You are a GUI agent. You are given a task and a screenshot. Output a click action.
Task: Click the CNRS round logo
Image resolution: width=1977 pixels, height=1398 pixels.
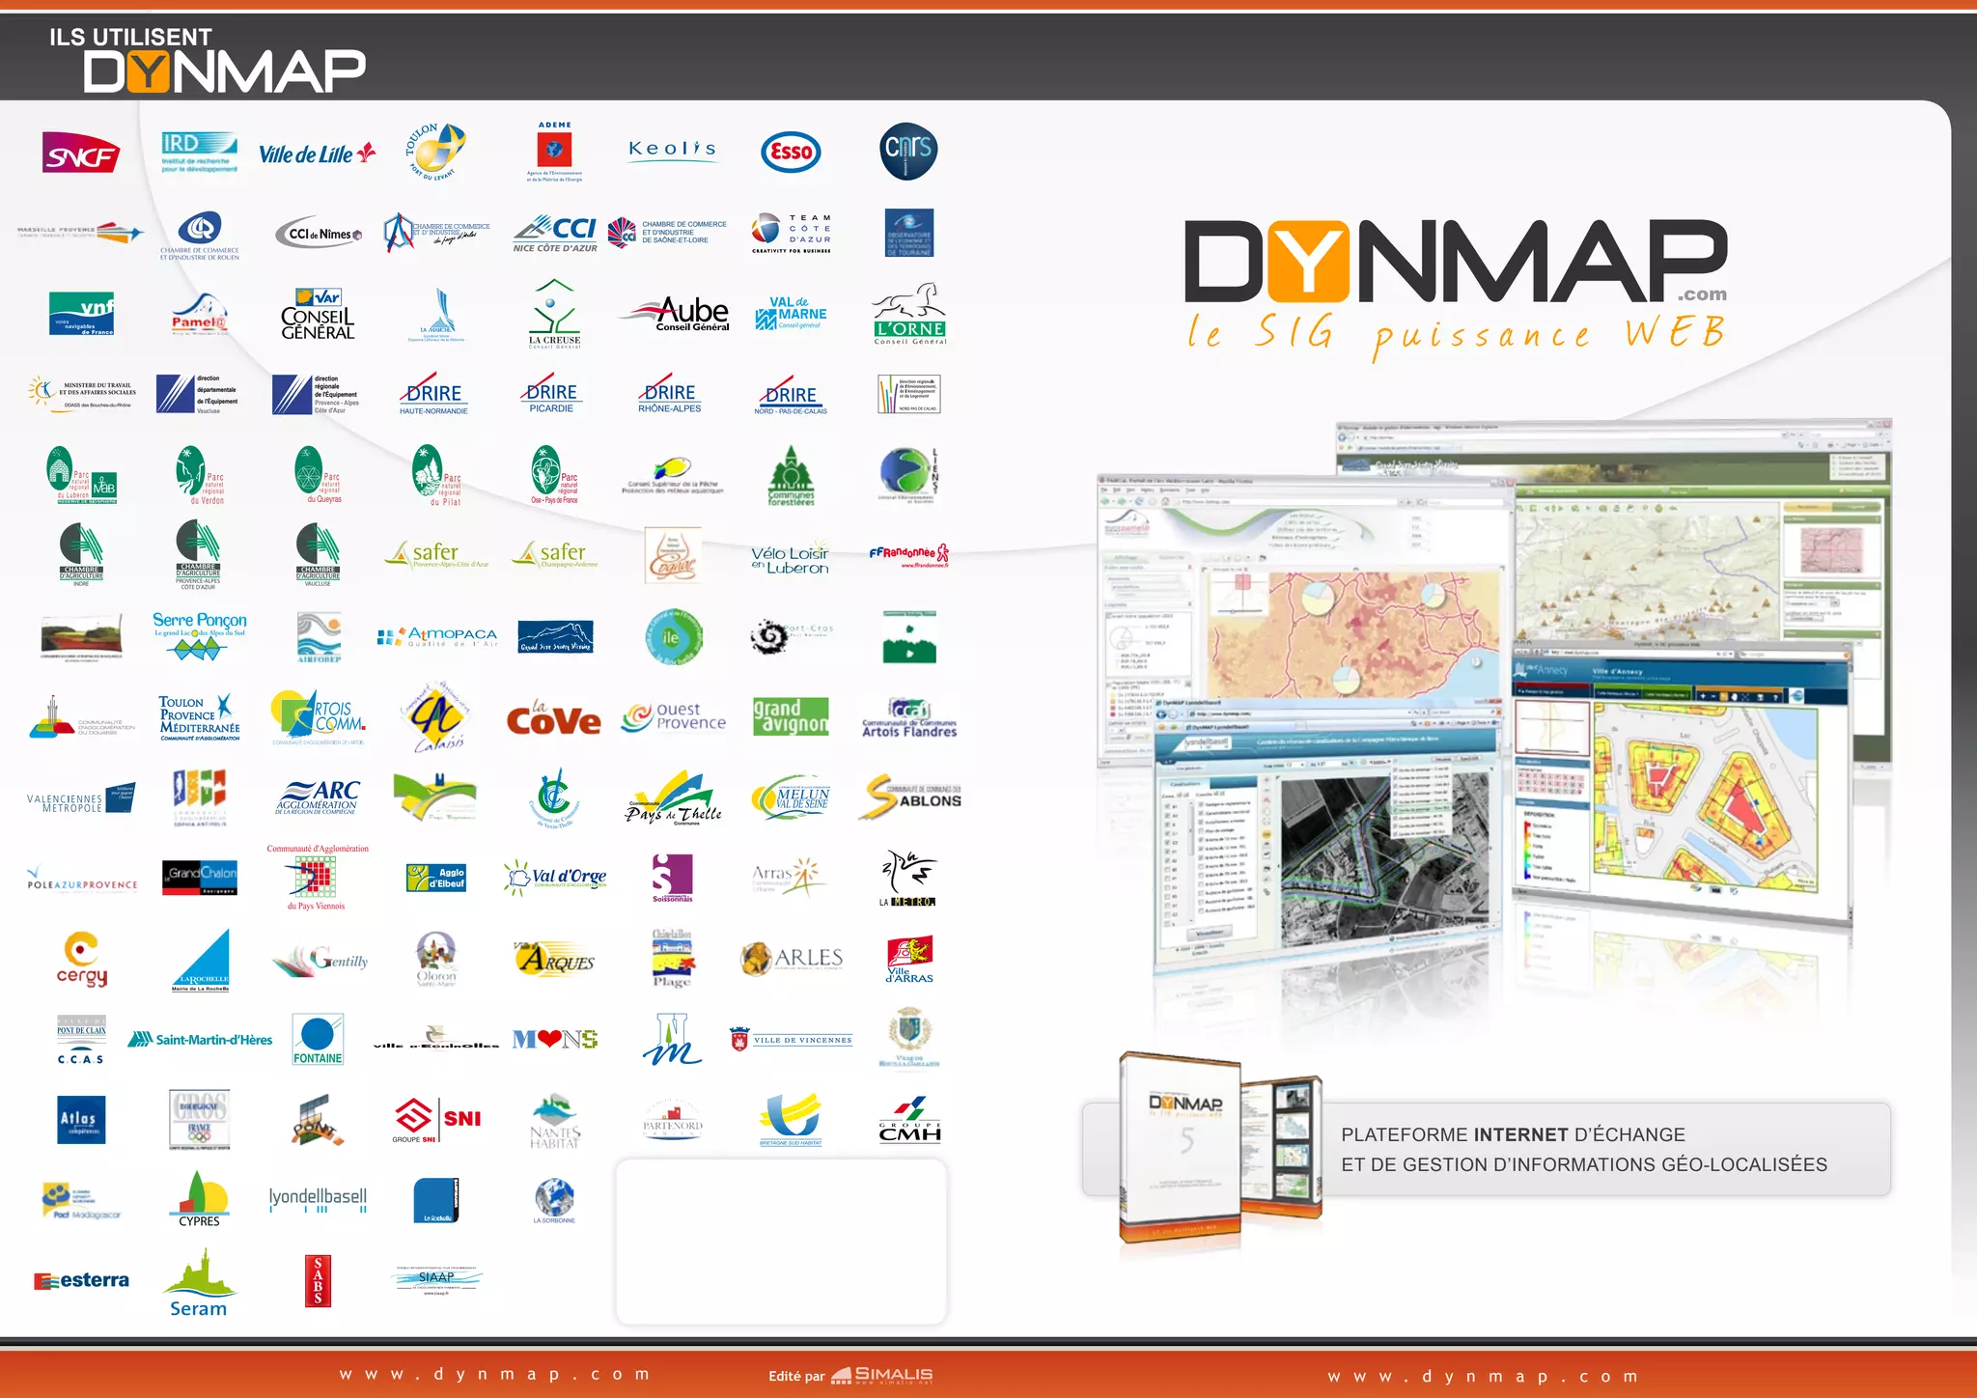[x=908, y=151]
